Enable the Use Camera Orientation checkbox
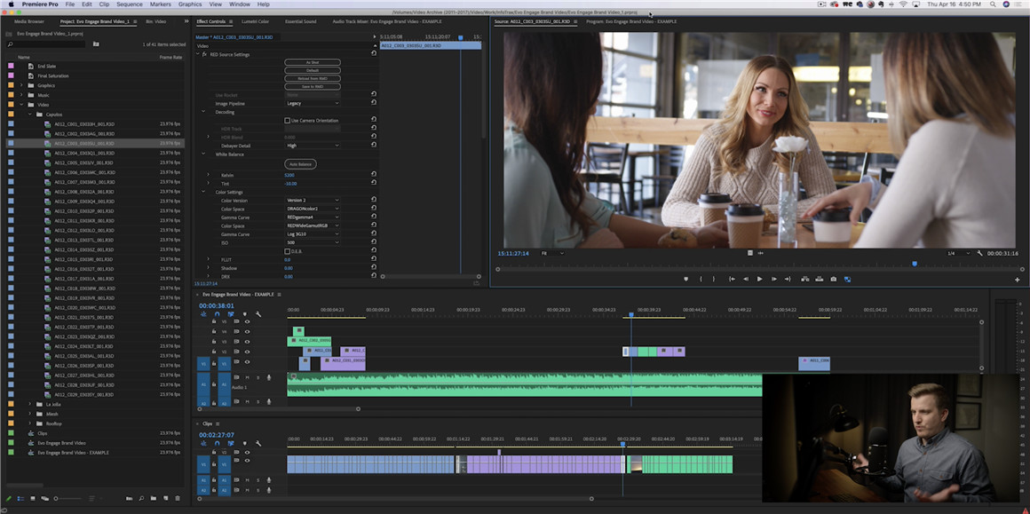Screen dimensions: 1030x514 pos(287,120)
